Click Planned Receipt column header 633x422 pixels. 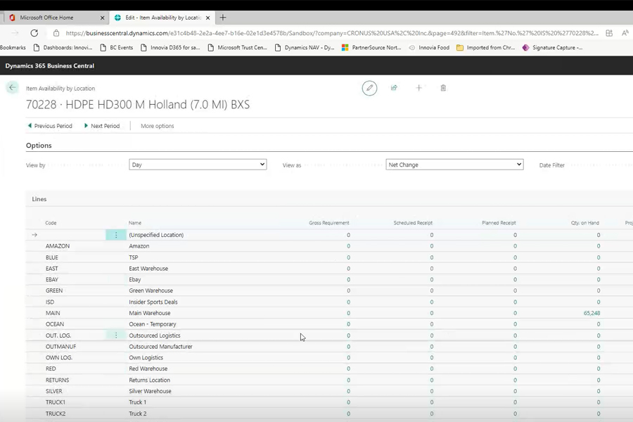[499, 223]
